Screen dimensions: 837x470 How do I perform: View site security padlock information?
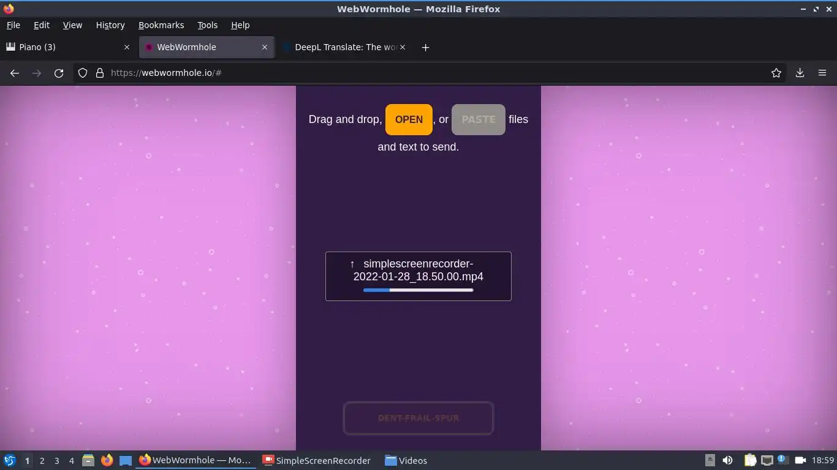click(100, 73)
